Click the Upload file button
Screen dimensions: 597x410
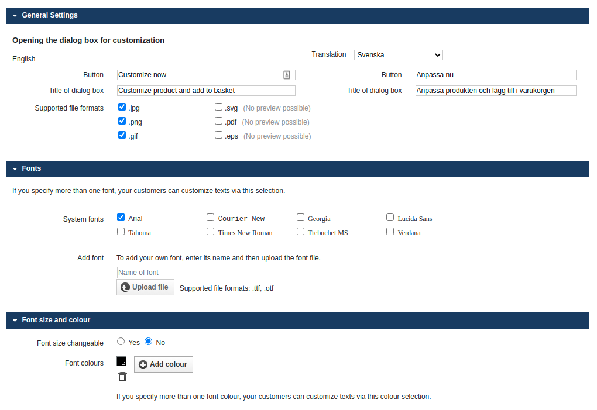145,287
